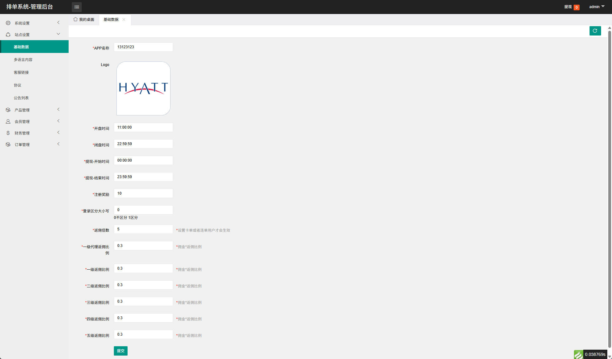Screen dimensions: 612x359
Task: Click the system settings gear icon
Action: [8, 23]
